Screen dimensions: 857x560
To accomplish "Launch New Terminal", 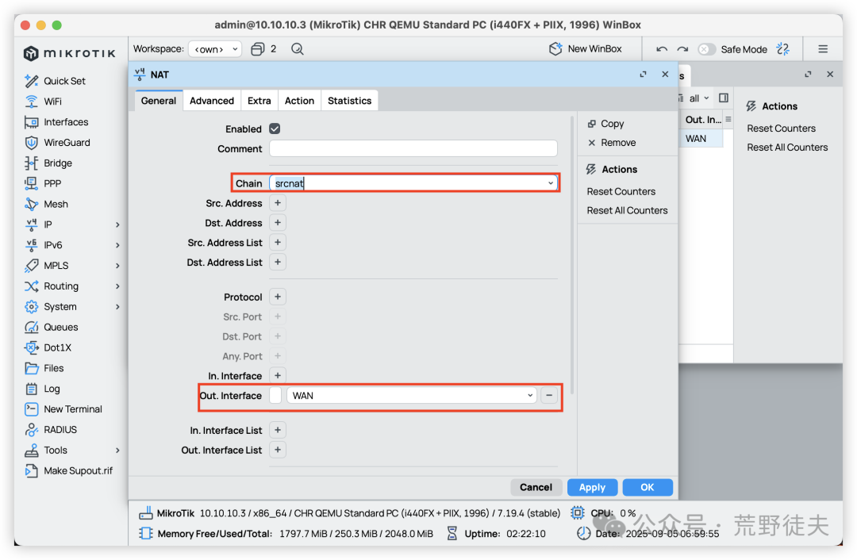I will point(63,409).
